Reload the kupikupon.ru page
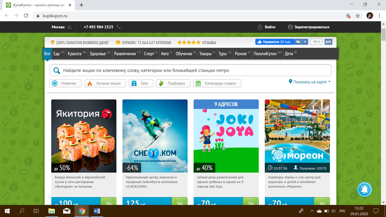 (26, 15)
